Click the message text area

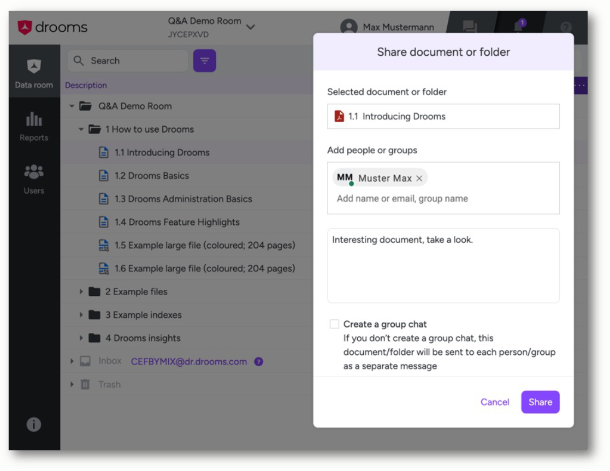coord(443,266)
